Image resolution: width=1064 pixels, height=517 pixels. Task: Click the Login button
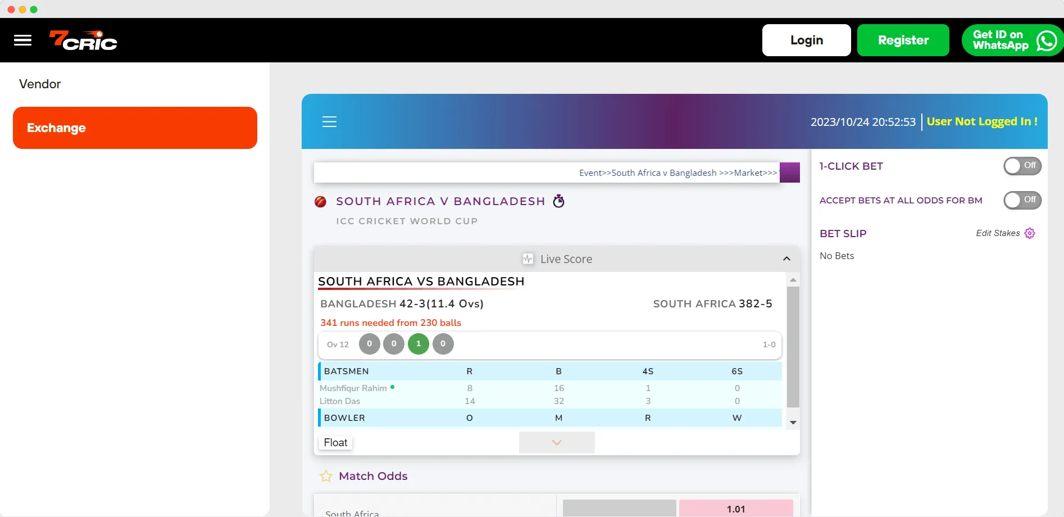pyautogui.click(x=807, y=40)
